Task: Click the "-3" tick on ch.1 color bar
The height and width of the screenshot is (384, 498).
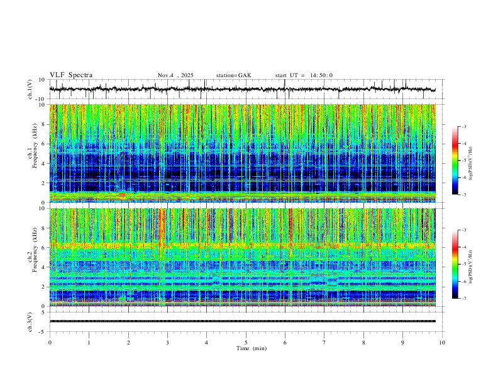Action: (x=463, y=126)
